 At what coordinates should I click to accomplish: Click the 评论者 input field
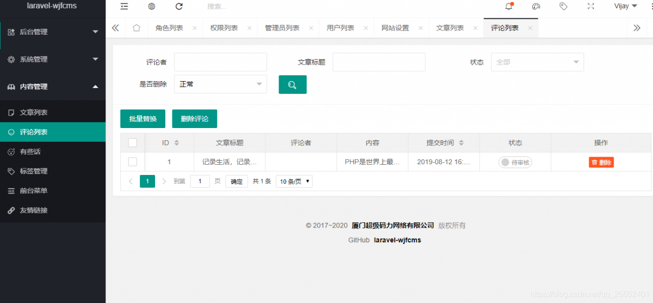pos(220,62)
